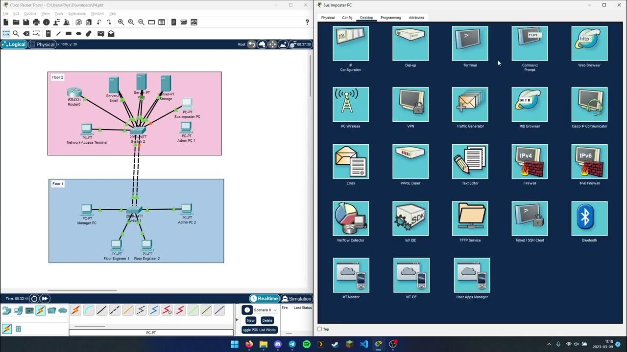This screenshot has height=352, width=627.
Task: Switch to Simulation mode
Action: click(297, 299)
